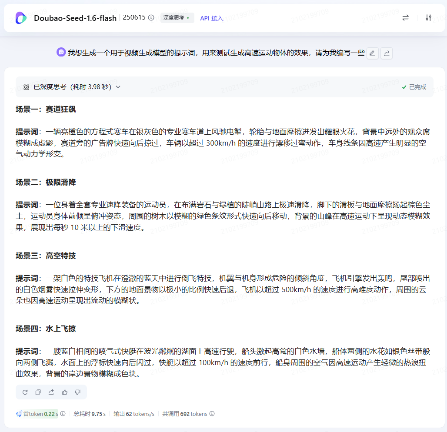Open model version info icon beside 250615

[x=151, y=18]
